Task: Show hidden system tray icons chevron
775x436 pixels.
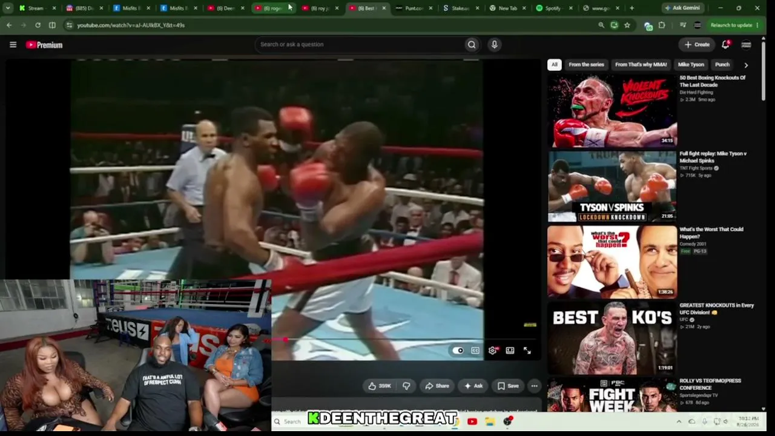Action: (679, 421)
